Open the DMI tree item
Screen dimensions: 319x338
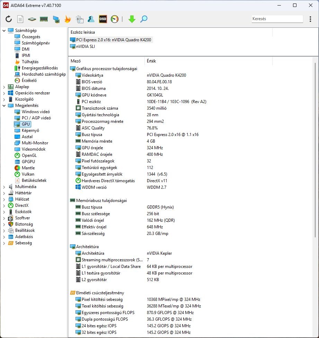click(26, 49)
